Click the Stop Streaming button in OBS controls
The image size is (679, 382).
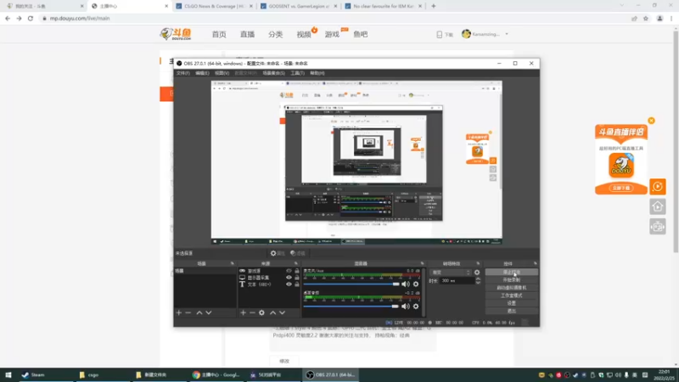pos(512,272)
